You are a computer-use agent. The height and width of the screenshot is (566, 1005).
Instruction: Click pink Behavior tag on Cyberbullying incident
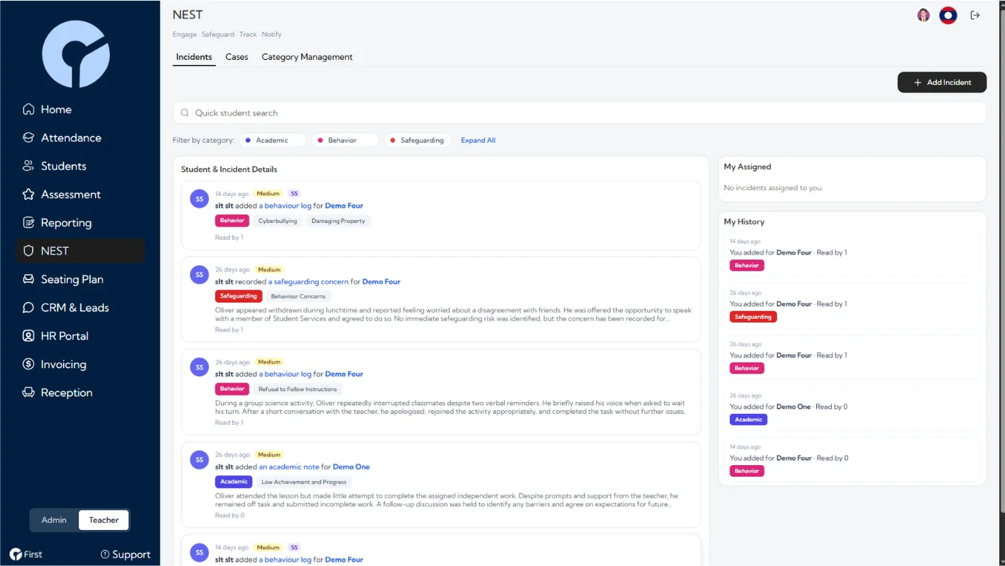click(x=232, y=221)
